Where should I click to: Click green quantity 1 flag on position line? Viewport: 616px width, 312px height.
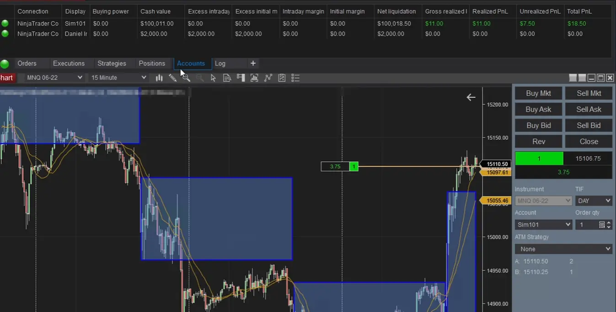coord(354,167)
